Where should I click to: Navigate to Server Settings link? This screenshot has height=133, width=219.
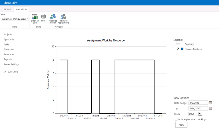coord(11,64)
